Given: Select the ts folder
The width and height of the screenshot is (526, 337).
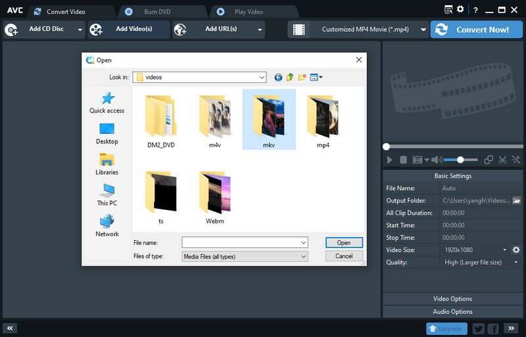Looking at the screenshot, I should (161, 197).
